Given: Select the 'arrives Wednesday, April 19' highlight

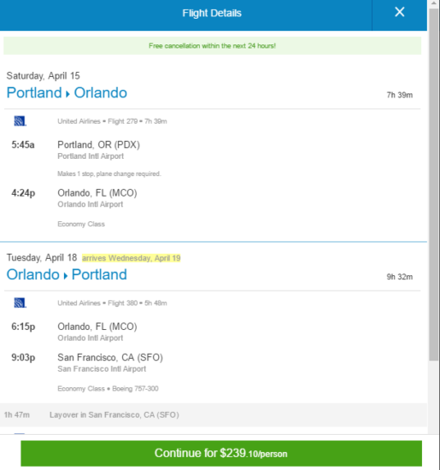Looking at the screenshot, I should pos(132,258).
